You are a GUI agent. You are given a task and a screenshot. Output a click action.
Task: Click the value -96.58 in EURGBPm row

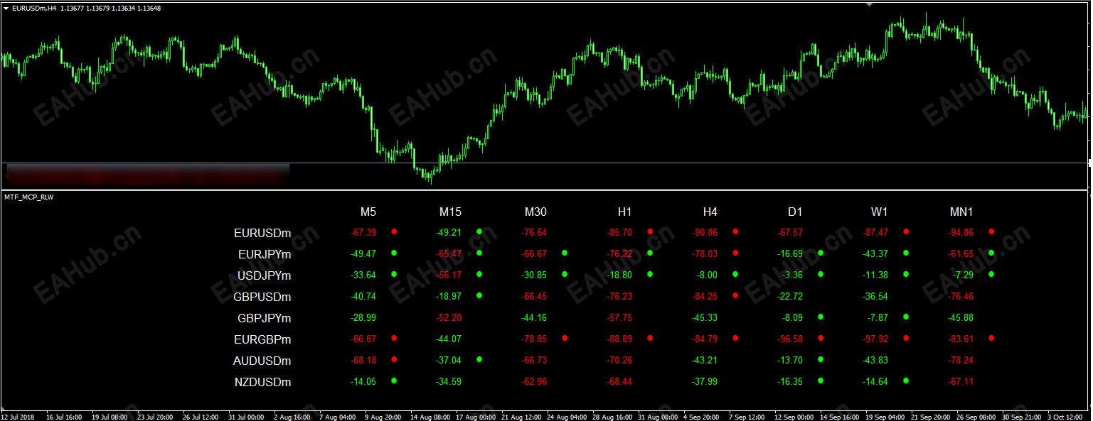coord(790,339)
